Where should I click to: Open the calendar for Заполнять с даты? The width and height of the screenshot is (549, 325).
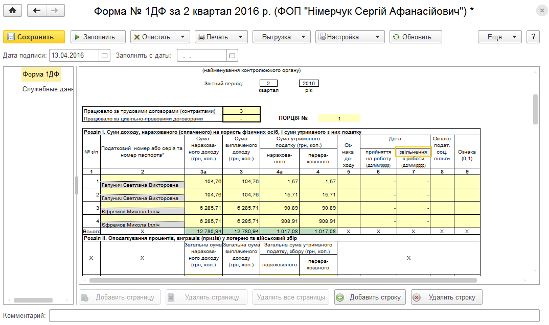232,56
